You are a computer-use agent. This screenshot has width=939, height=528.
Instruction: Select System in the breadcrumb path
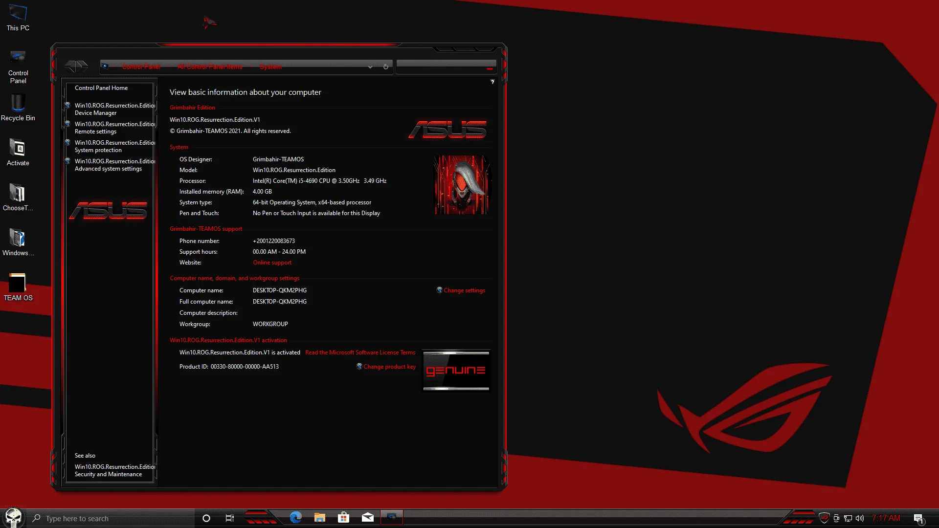click(x=270, y=67)
